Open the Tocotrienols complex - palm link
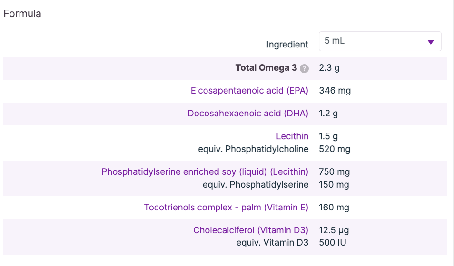The image size is (454, 266). (x=226, y=207)
